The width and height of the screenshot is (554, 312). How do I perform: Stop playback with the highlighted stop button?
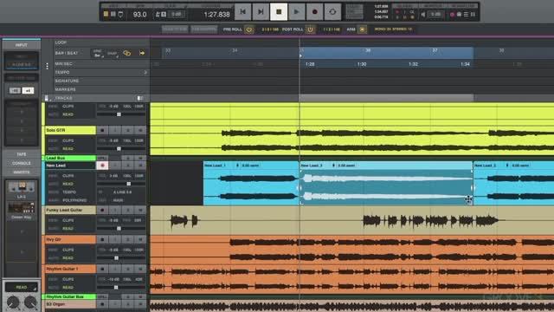(279, 12)
